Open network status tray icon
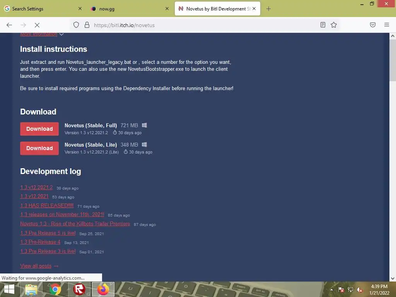Screen dimensions: 396x297 (x=350, y=290)
